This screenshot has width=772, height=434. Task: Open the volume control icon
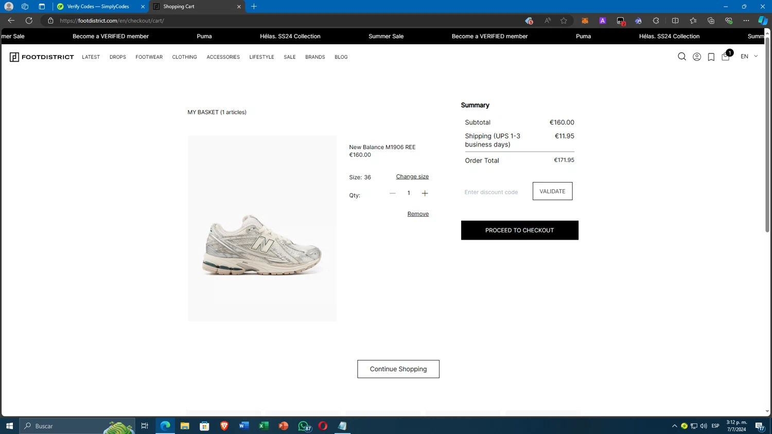(x=704, y=426)
